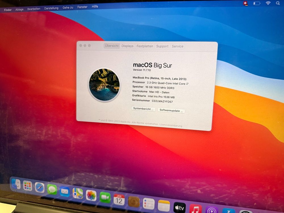Open Notes from the Dock
The image size is (284, 213).
pos(163,204)
